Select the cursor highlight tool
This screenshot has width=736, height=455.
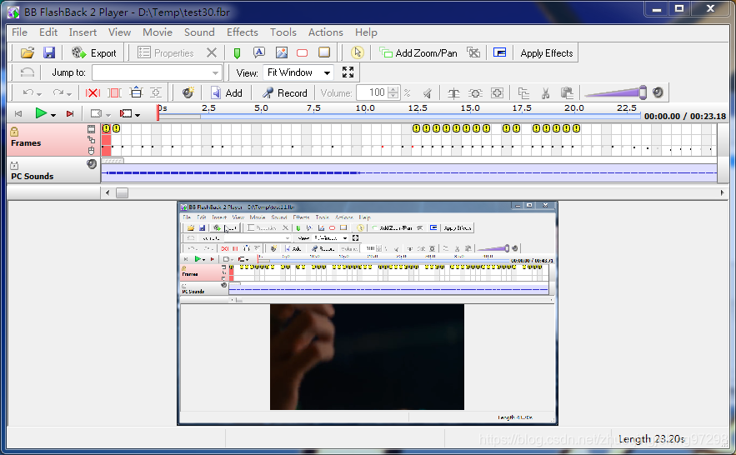pyautogui.click(x=358, y=52)
